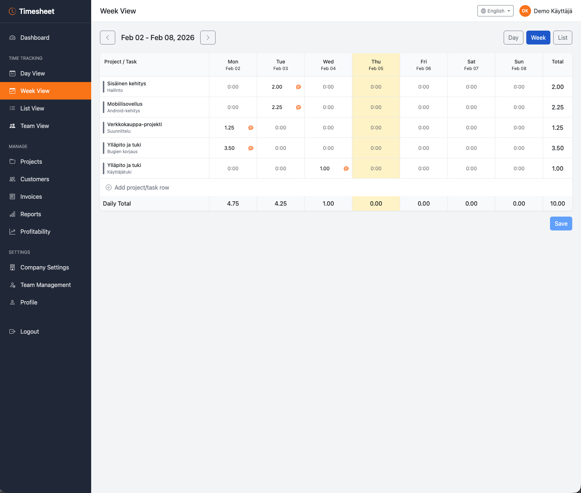
Task: Open comment on Sisäinen kehitys Tuesday entry
Action: (298, 87)
